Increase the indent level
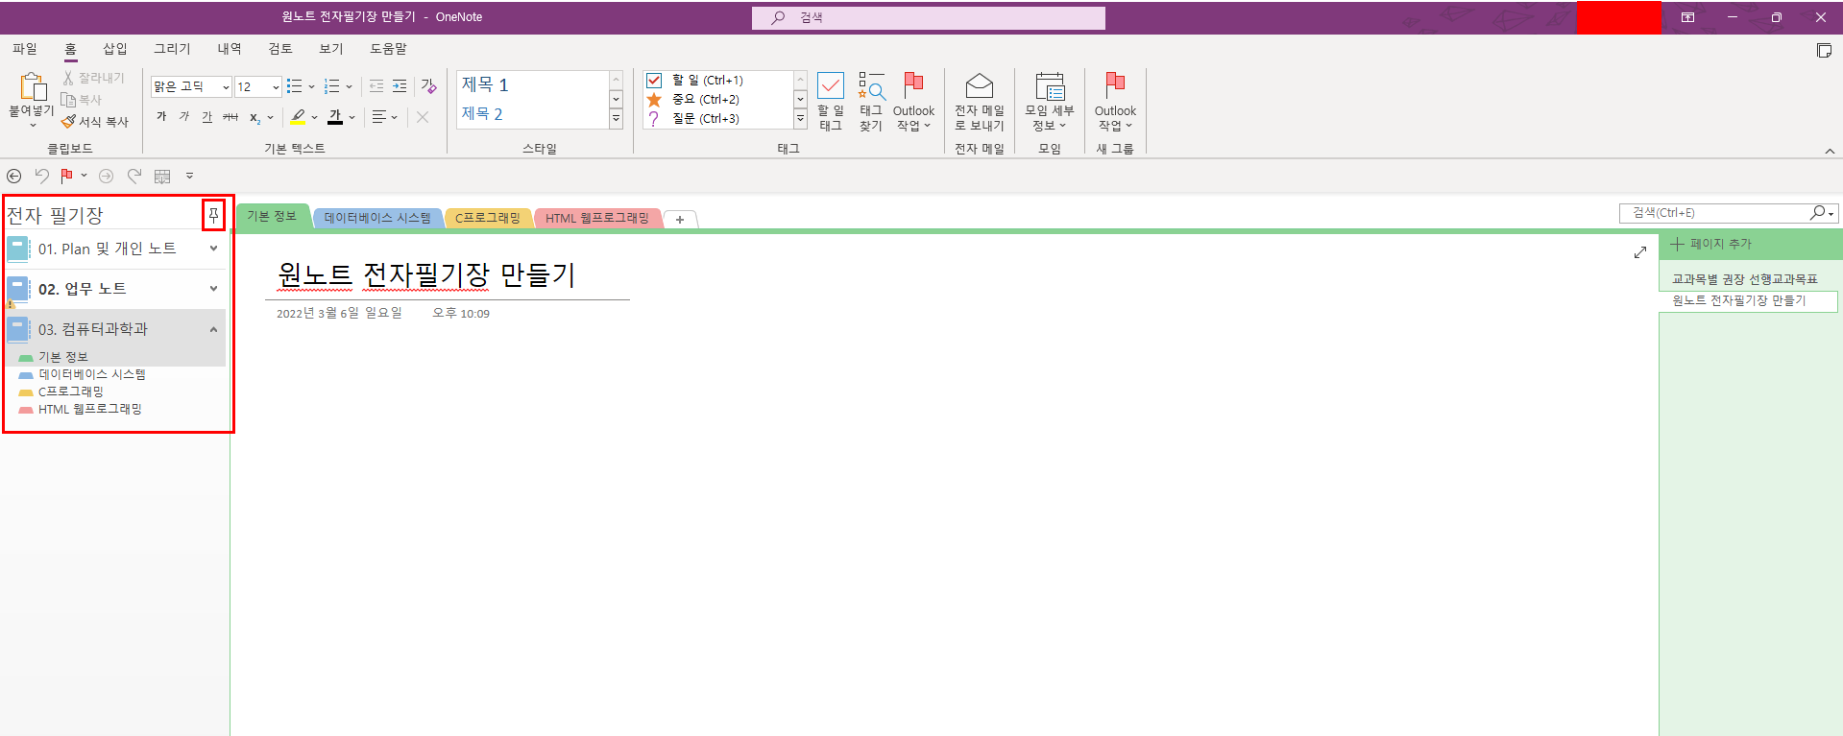This screenshot has width=1843, height=736. (400, 86)
